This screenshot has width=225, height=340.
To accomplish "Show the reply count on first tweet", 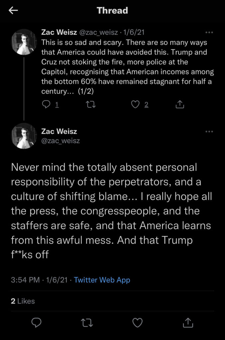I will 57,105.
